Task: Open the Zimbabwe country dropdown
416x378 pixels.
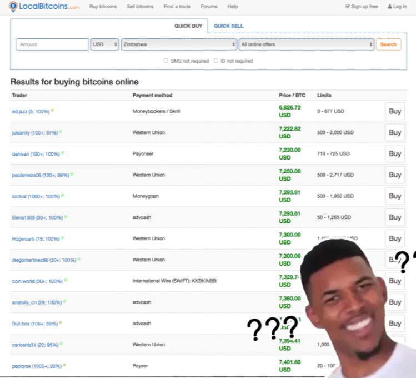Action: click(x=179, y=44)
